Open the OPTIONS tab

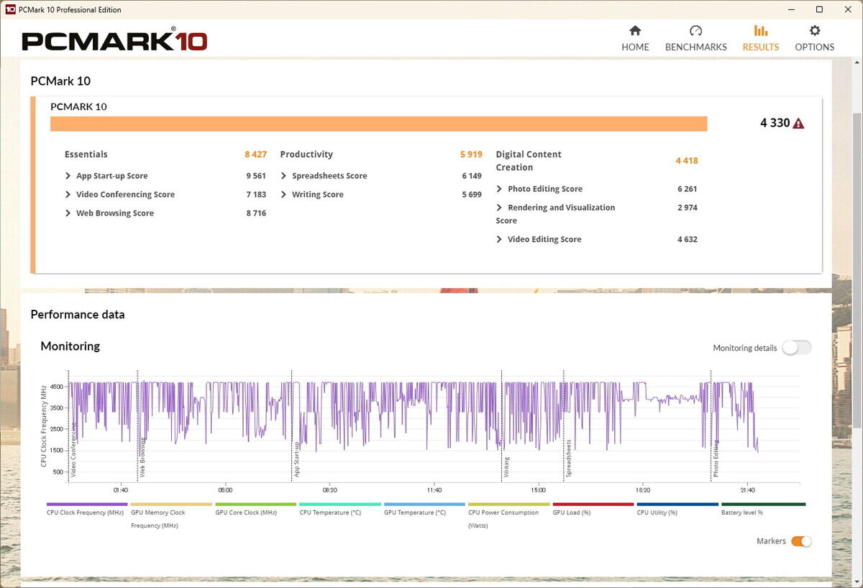point(814,39)
